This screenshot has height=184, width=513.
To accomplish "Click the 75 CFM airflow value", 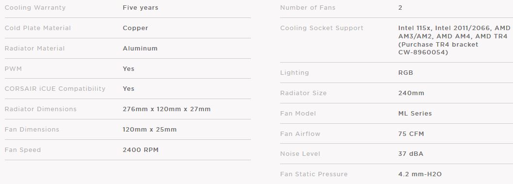I will (411, 134).
